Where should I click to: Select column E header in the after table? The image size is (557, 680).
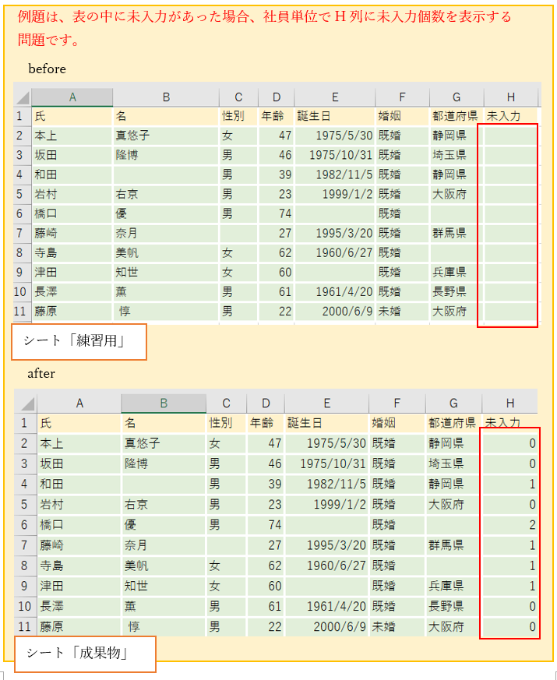326,403
